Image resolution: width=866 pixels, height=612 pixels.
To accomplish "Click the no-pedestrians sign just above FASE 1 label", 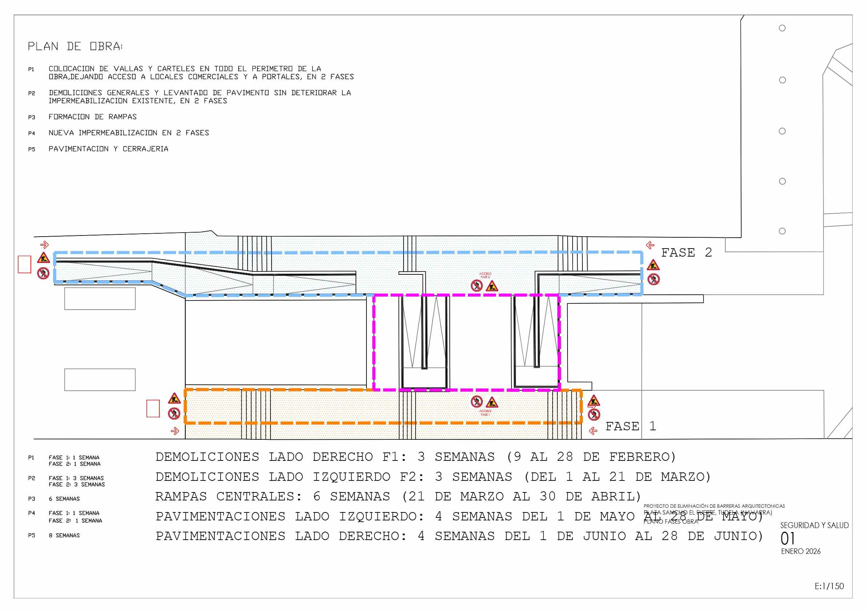I will point(594,415).
